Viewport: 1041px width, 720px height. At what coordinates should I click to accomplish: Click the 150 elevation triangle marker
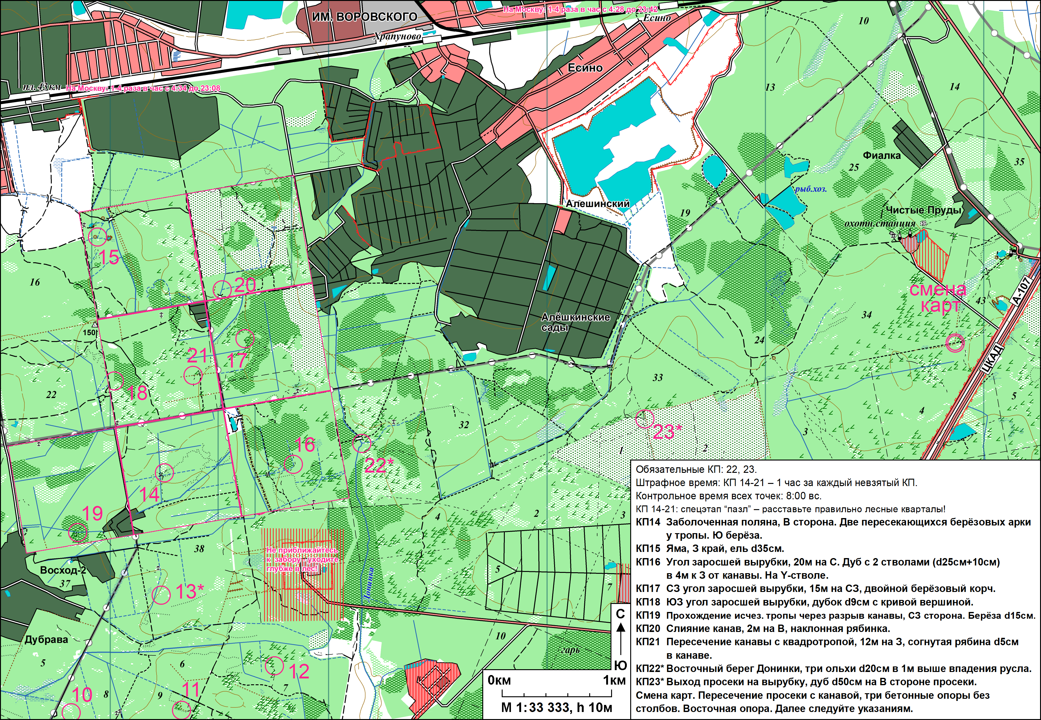pos(95,325)
